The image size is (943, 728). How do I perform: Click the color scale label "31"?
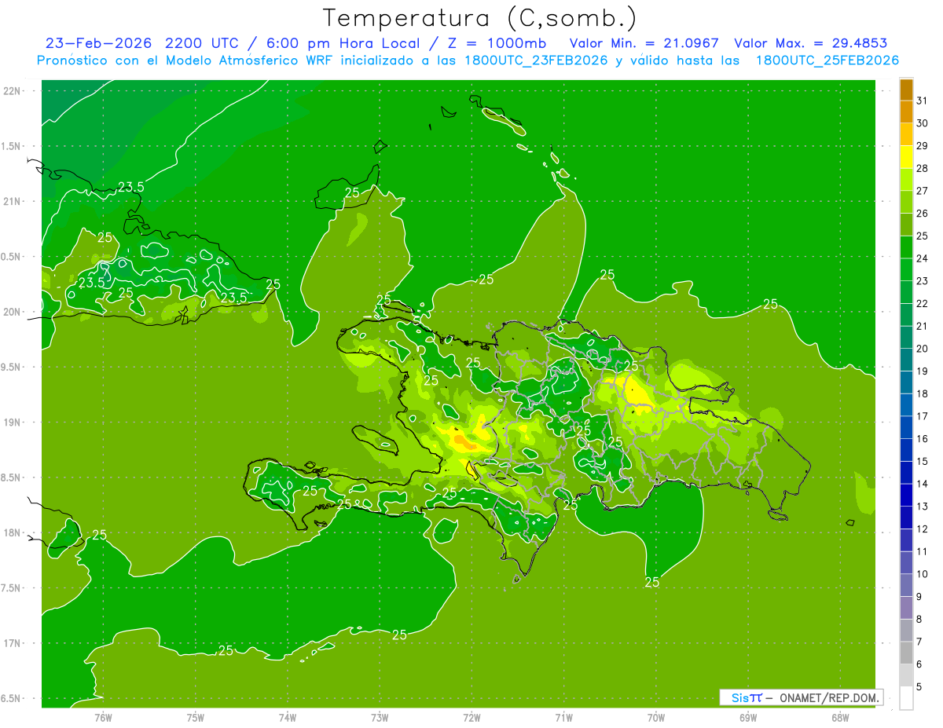click(x=922, y=101)
